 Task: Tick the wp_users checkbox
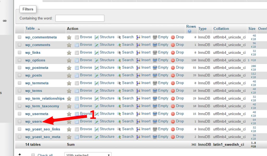coord(20,121)
